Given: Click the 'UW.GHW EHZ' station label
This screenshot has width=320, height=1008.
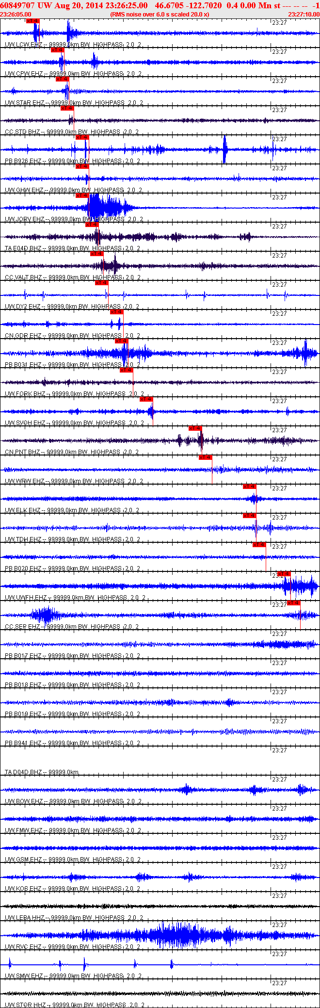Looking at the screenshot, I should point(24,190).
